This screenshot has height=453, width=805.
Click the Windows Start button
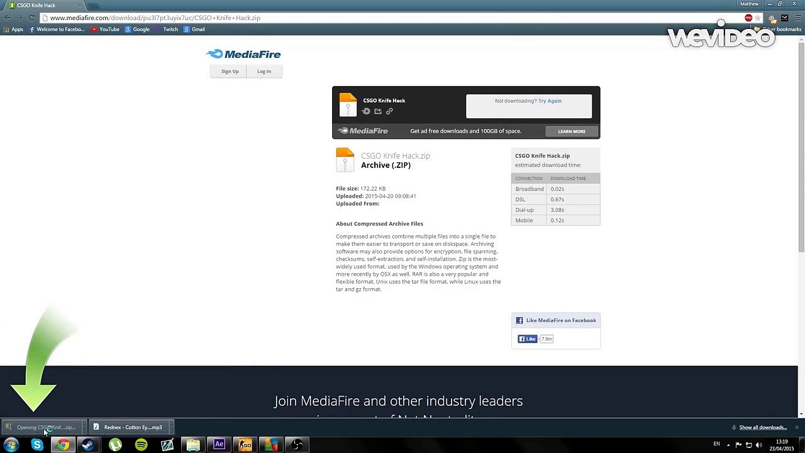coord(11,445)
